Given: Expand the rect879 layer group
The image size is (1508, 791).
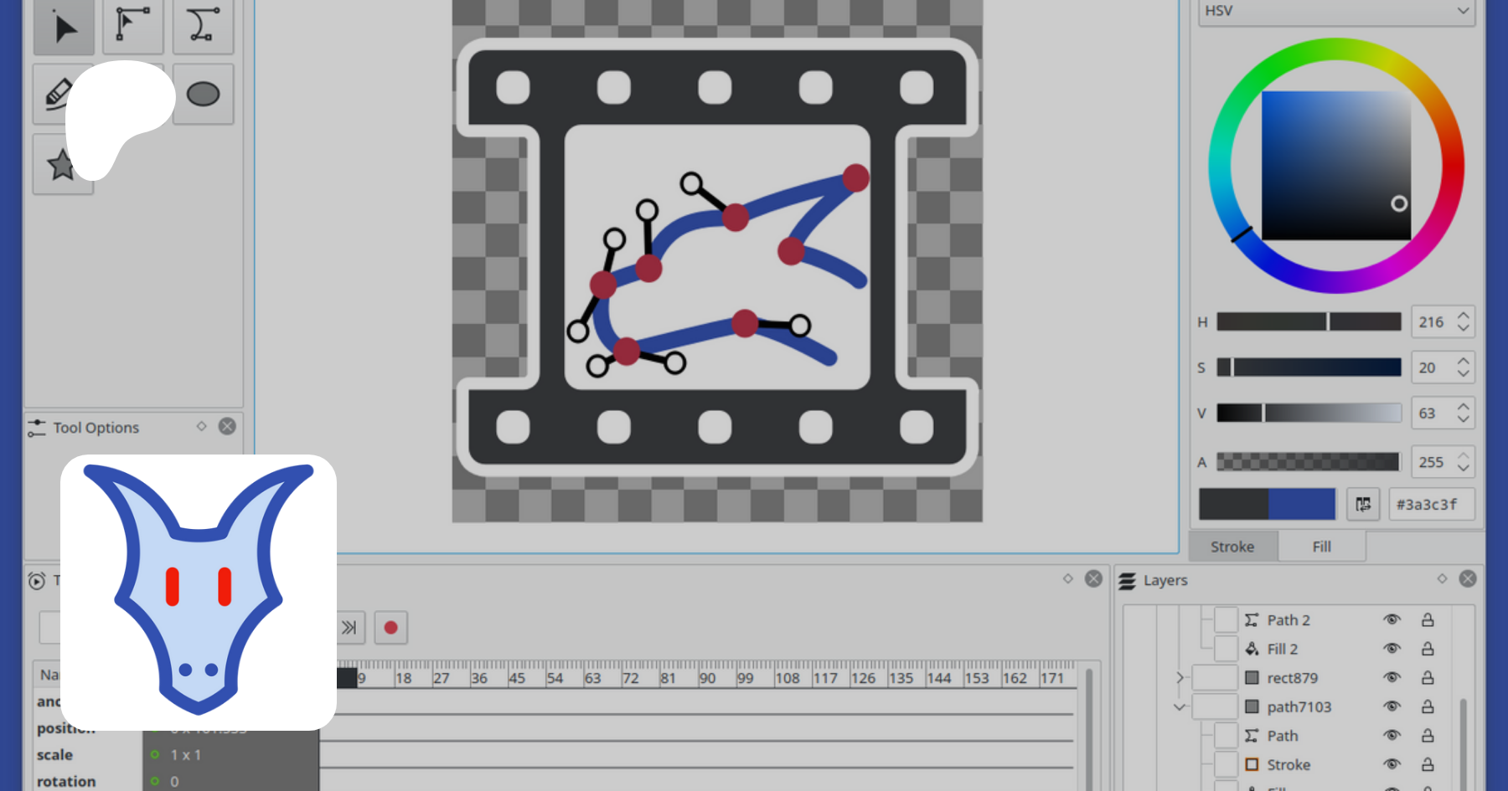Looking at the screenshot, I should point(1180,678).
